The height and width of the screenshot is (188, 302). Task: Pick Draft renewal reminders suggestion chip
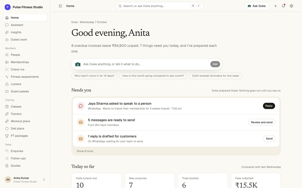pos(215,76)
